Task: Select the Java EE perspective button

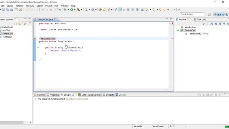Action: (x=219, y=14)
